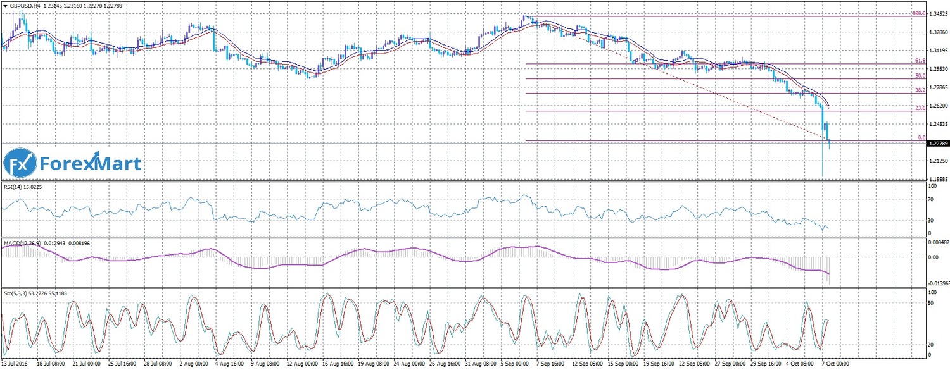Viewport: 950px width, 370px height.
Task: Select the Fibonacci 0.0 level label
Action: pos(922,137)
